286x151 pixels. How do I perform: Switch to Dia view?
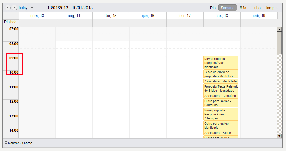213,8
